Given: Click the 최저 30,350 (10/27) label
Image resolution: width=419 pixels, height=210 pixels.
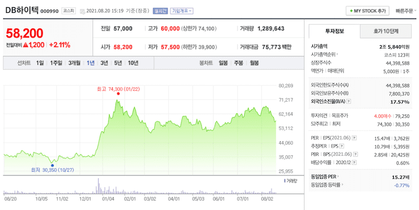Looking at the screenshot, I should [x=53, y=170].
